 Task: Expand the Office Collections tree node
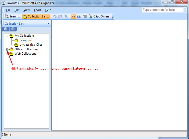click(x=7, y=49)
